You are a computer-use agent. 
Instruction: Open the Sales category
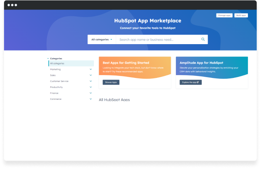coord(53,75)
